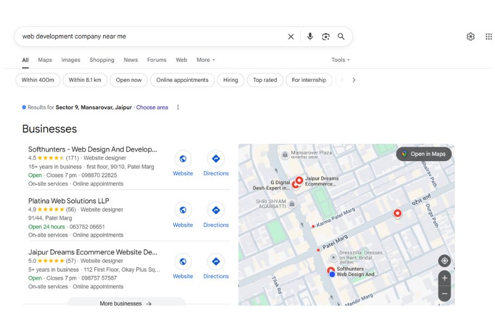The width and height of the screenshot is (495, 325).
Task: Click the magnifying glass search icon
Action: click(341, 37)
